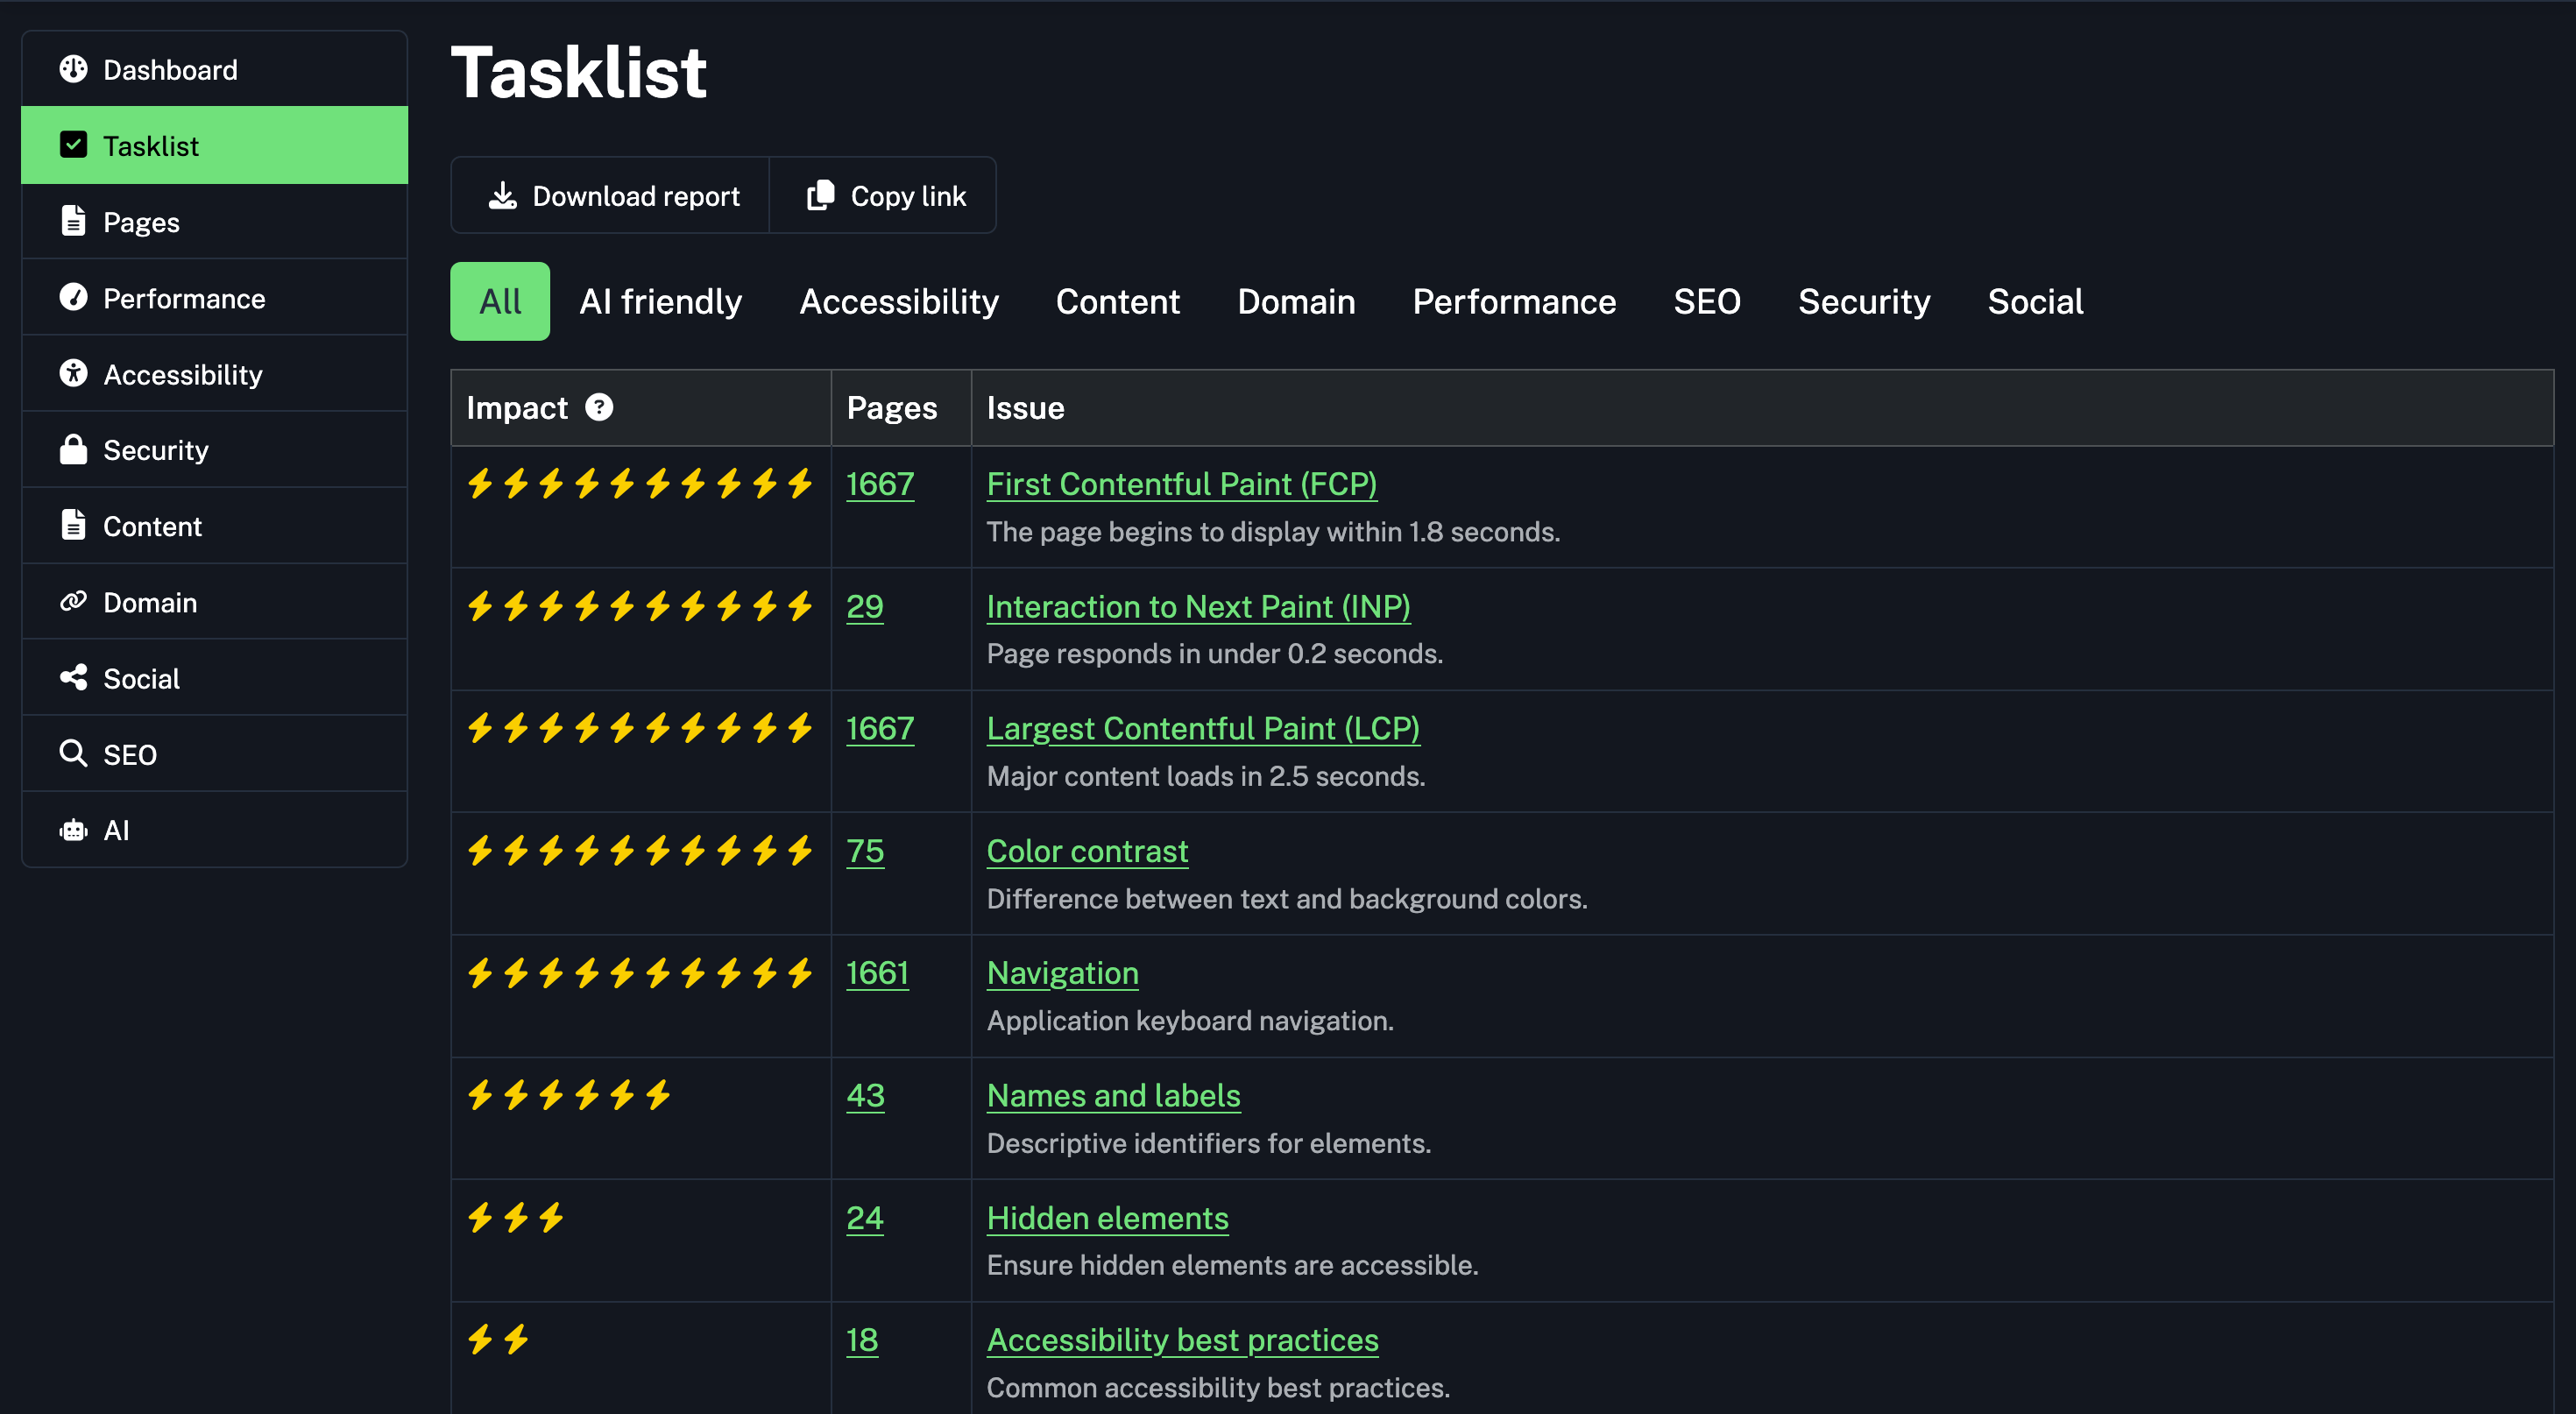2576x1414 pixels.
Task: Click the Security padlock icon in sidebar
Action: [x=73, y=449]
